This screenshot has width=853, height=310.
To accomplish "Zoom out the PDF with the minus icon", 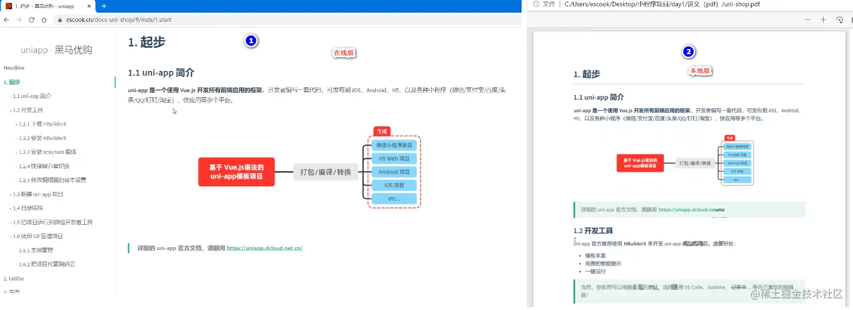I will pos(807,20).
